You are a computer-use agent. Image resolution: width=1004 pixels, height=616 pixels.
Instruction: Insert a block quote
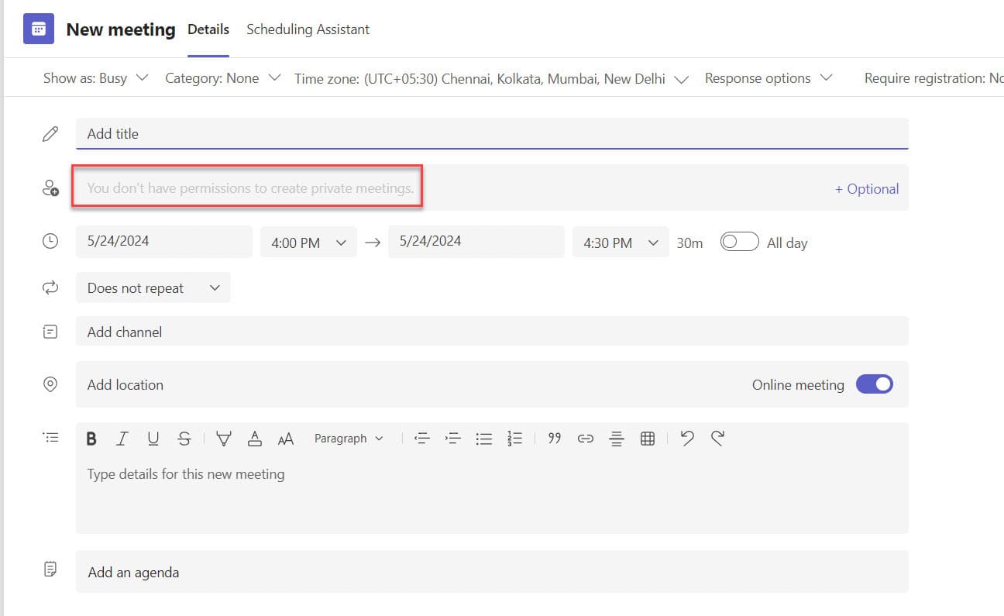[x=555, y=439]
